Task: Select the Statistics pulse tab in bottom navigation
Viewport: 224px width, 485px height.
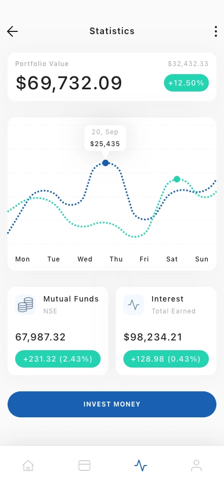Action: 141,465
